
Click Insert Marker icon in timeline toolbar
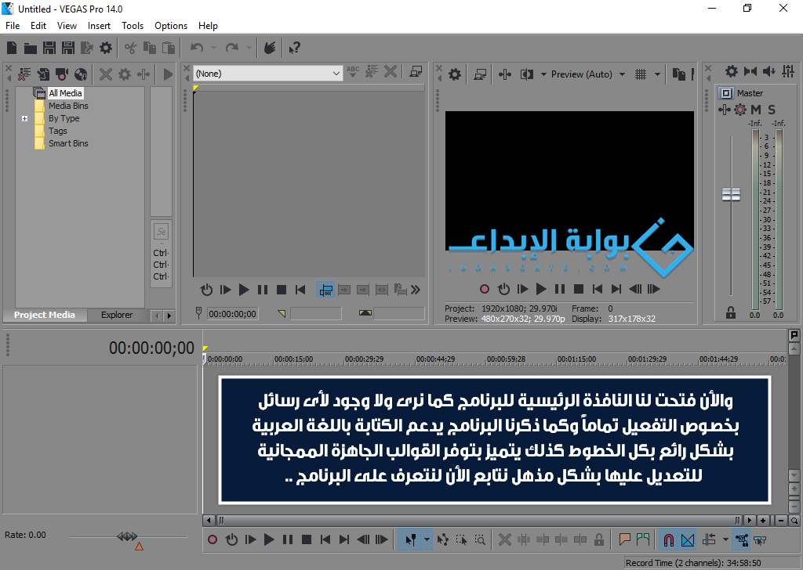click(624, 539)
